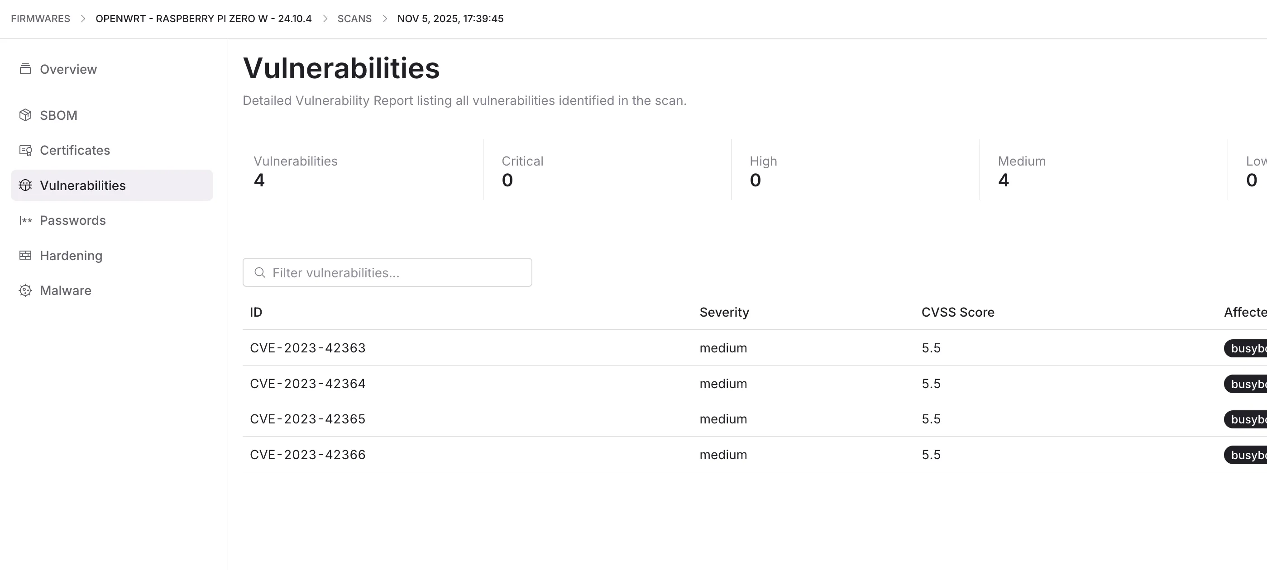Select the CVE-2023-42365 entry
The width and height of the screenshot is (1267, 570).
click(x=308, y=419)
